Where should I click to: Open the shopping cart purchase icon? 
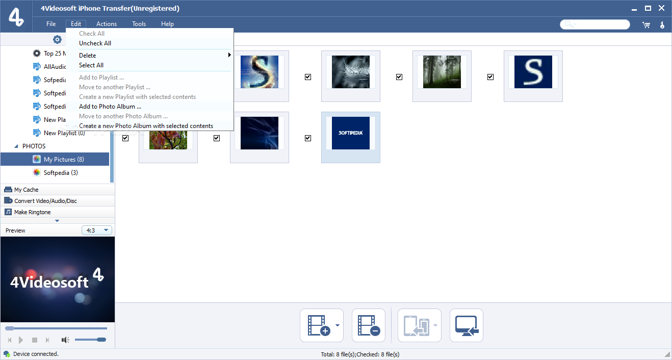646,24
